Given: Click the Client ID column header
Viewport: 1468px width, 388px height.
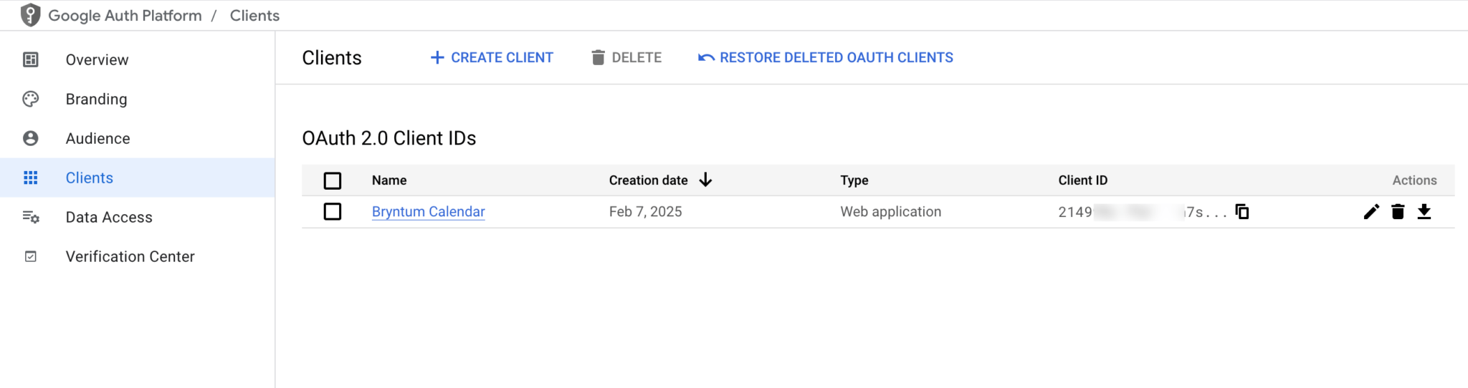Looking at the screenshot, I should (1083, 180).
